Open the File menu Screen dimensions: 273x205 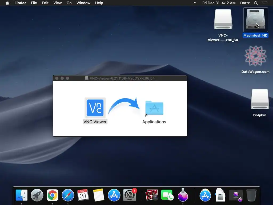tap(34, 3)
